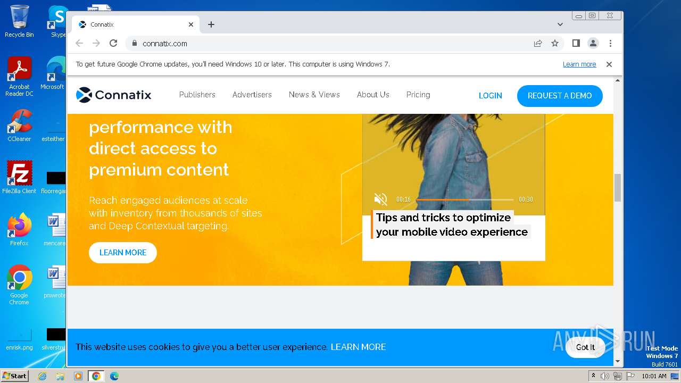Open FileZilla Client desktop icon
Image resolution: width=681 pixels, height=383 pixels.
coord(19,177)
